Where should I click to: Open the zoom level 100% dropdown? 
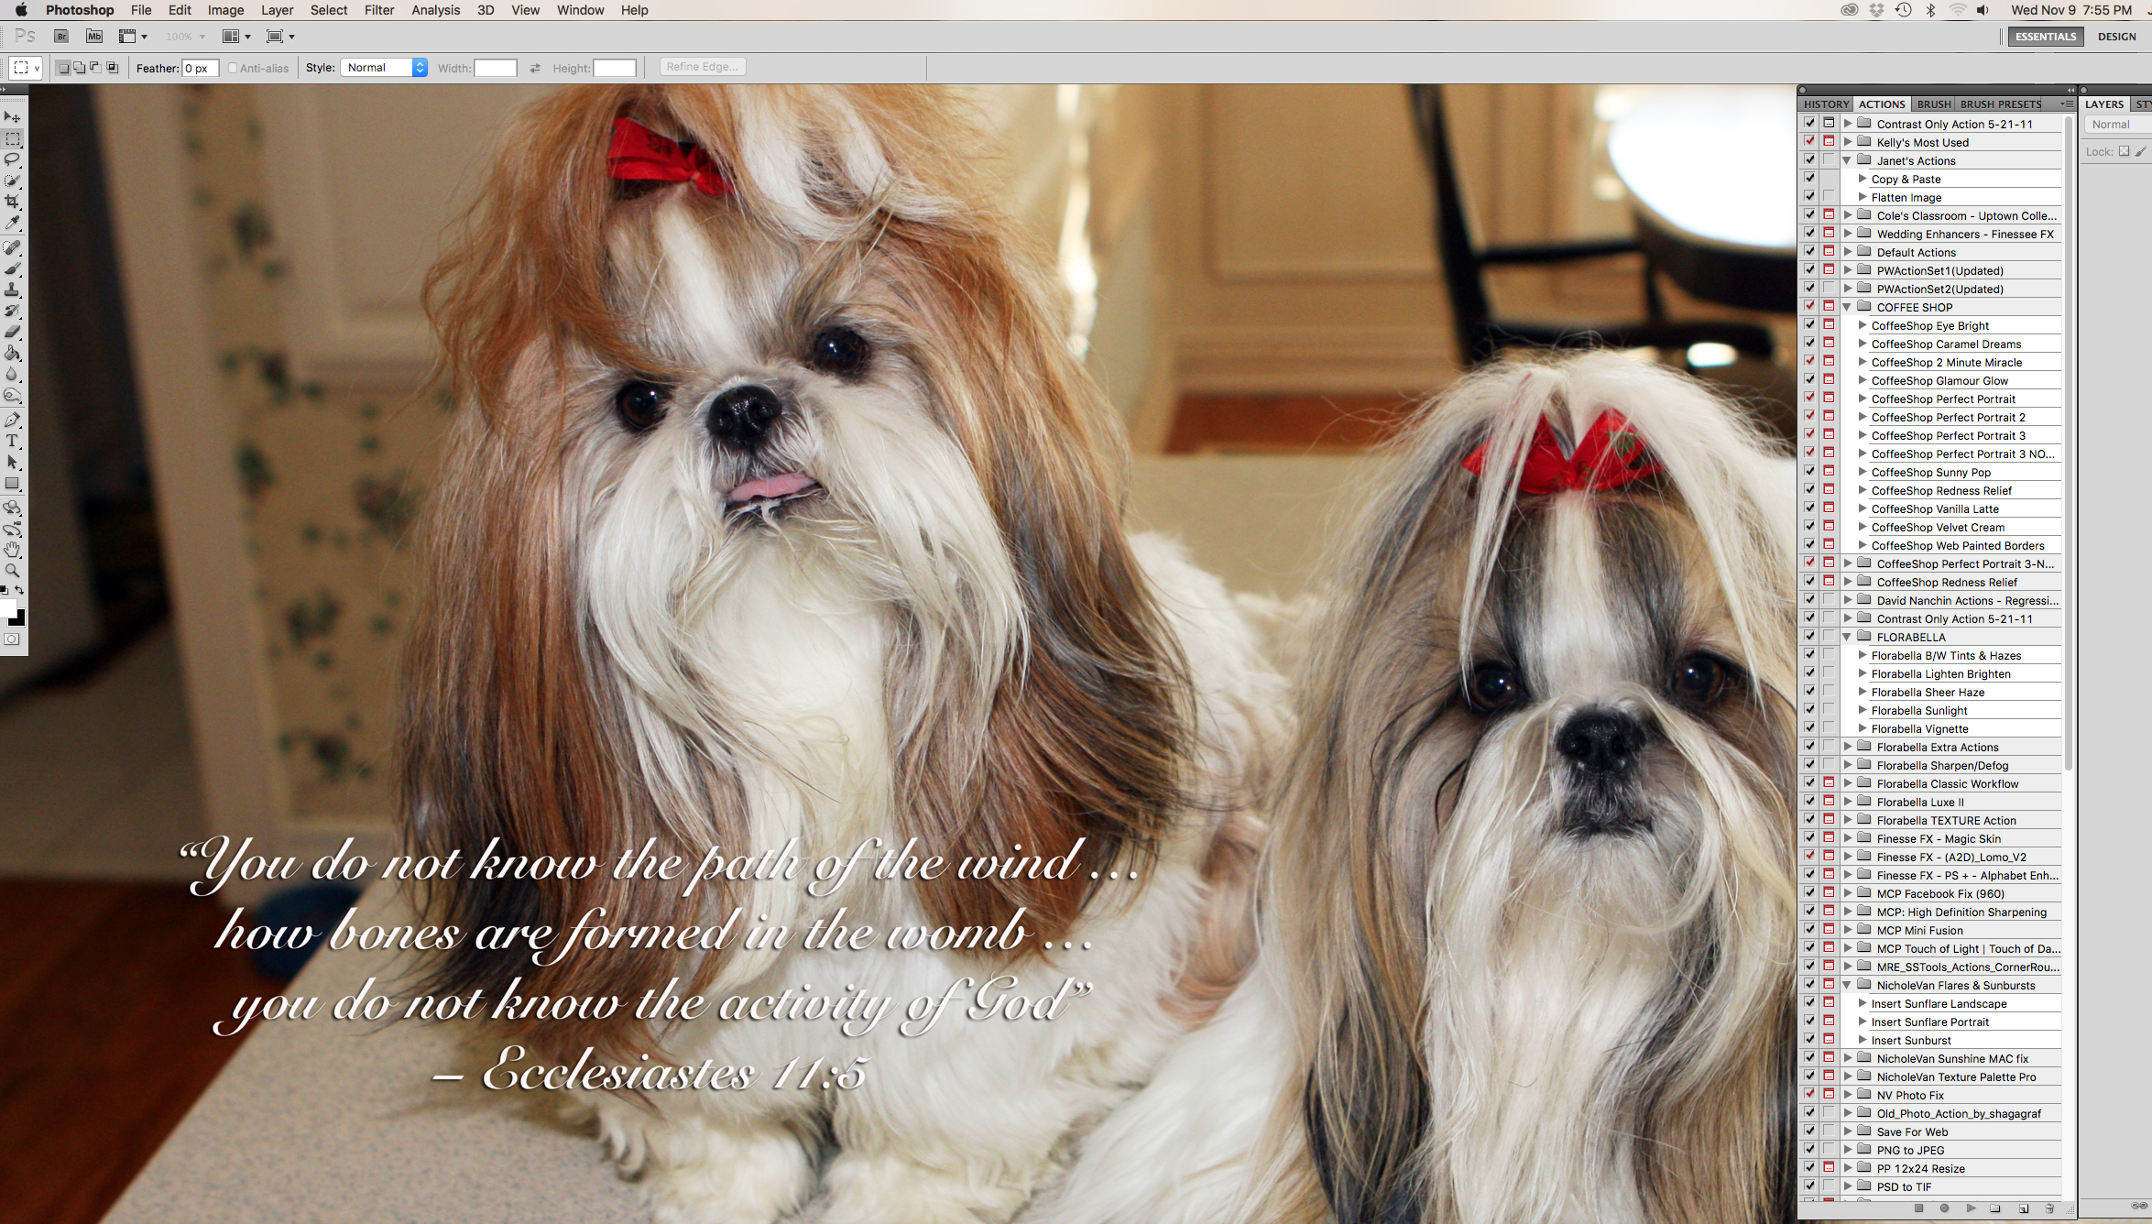point(186,37)
